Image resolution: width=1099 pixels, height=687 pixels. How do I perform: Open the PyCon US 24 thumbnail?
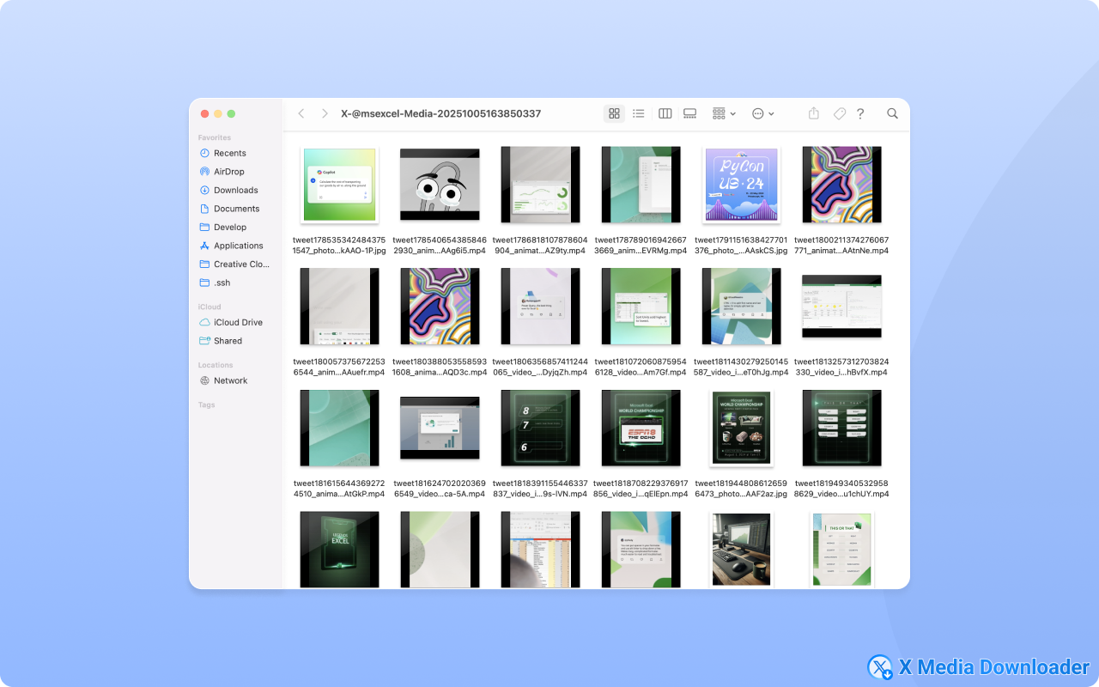click(x=741, y=185)
